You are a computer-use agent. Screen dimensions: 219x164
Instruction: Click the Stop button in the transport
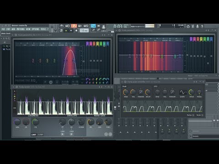(x=71, y=31)
